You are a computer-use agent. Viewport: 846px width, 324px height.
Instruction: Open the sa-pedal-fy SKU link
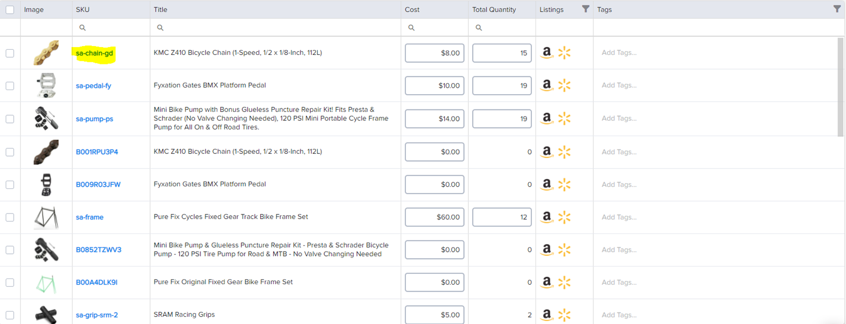pyautogui.click(x=93, y=86)
